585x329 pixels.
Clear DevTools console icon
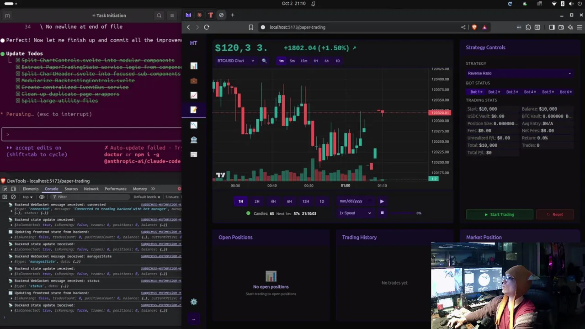[x=13, y=197]
